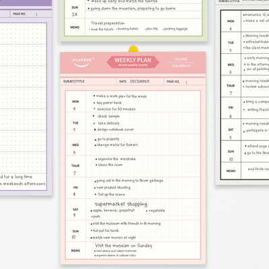Select 'book the tickets' on green planner

[102, 29]
